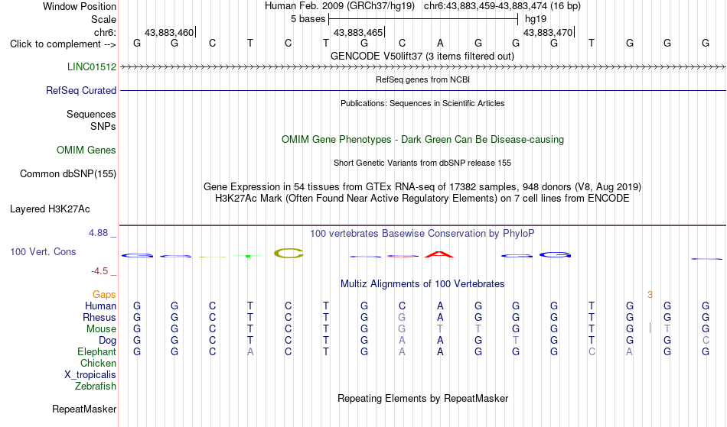Click the orange insertion bar in Mouse row
The height and width of the screenshot is (427, 727).
(x=650, y=328)
